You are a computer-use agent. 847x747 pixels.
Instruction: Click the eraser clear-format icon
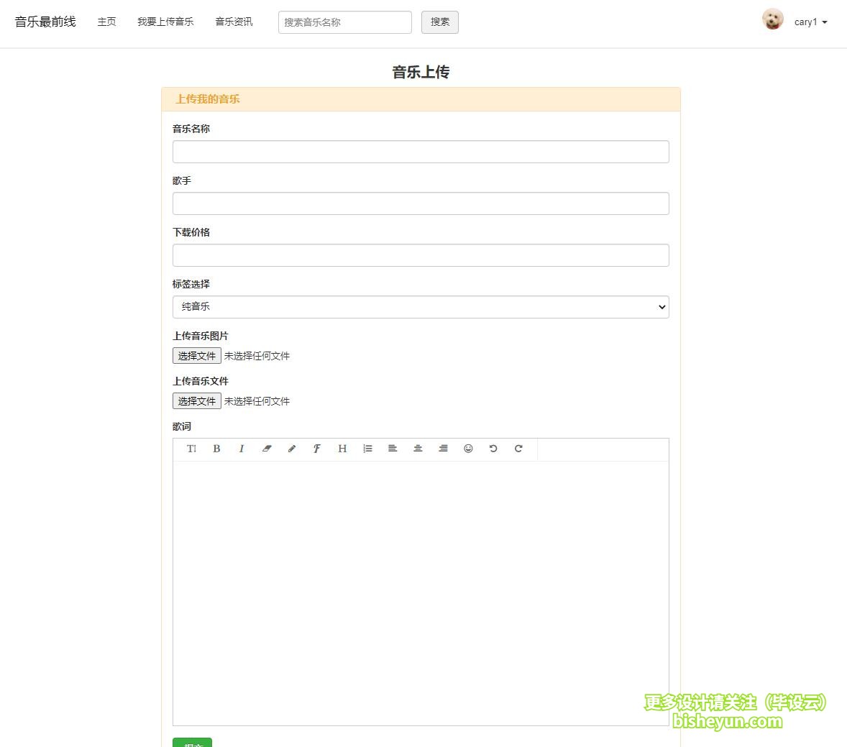point(267,449)
